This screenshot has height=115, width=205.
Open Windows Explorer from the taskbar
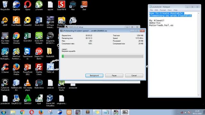coord(13,112)
